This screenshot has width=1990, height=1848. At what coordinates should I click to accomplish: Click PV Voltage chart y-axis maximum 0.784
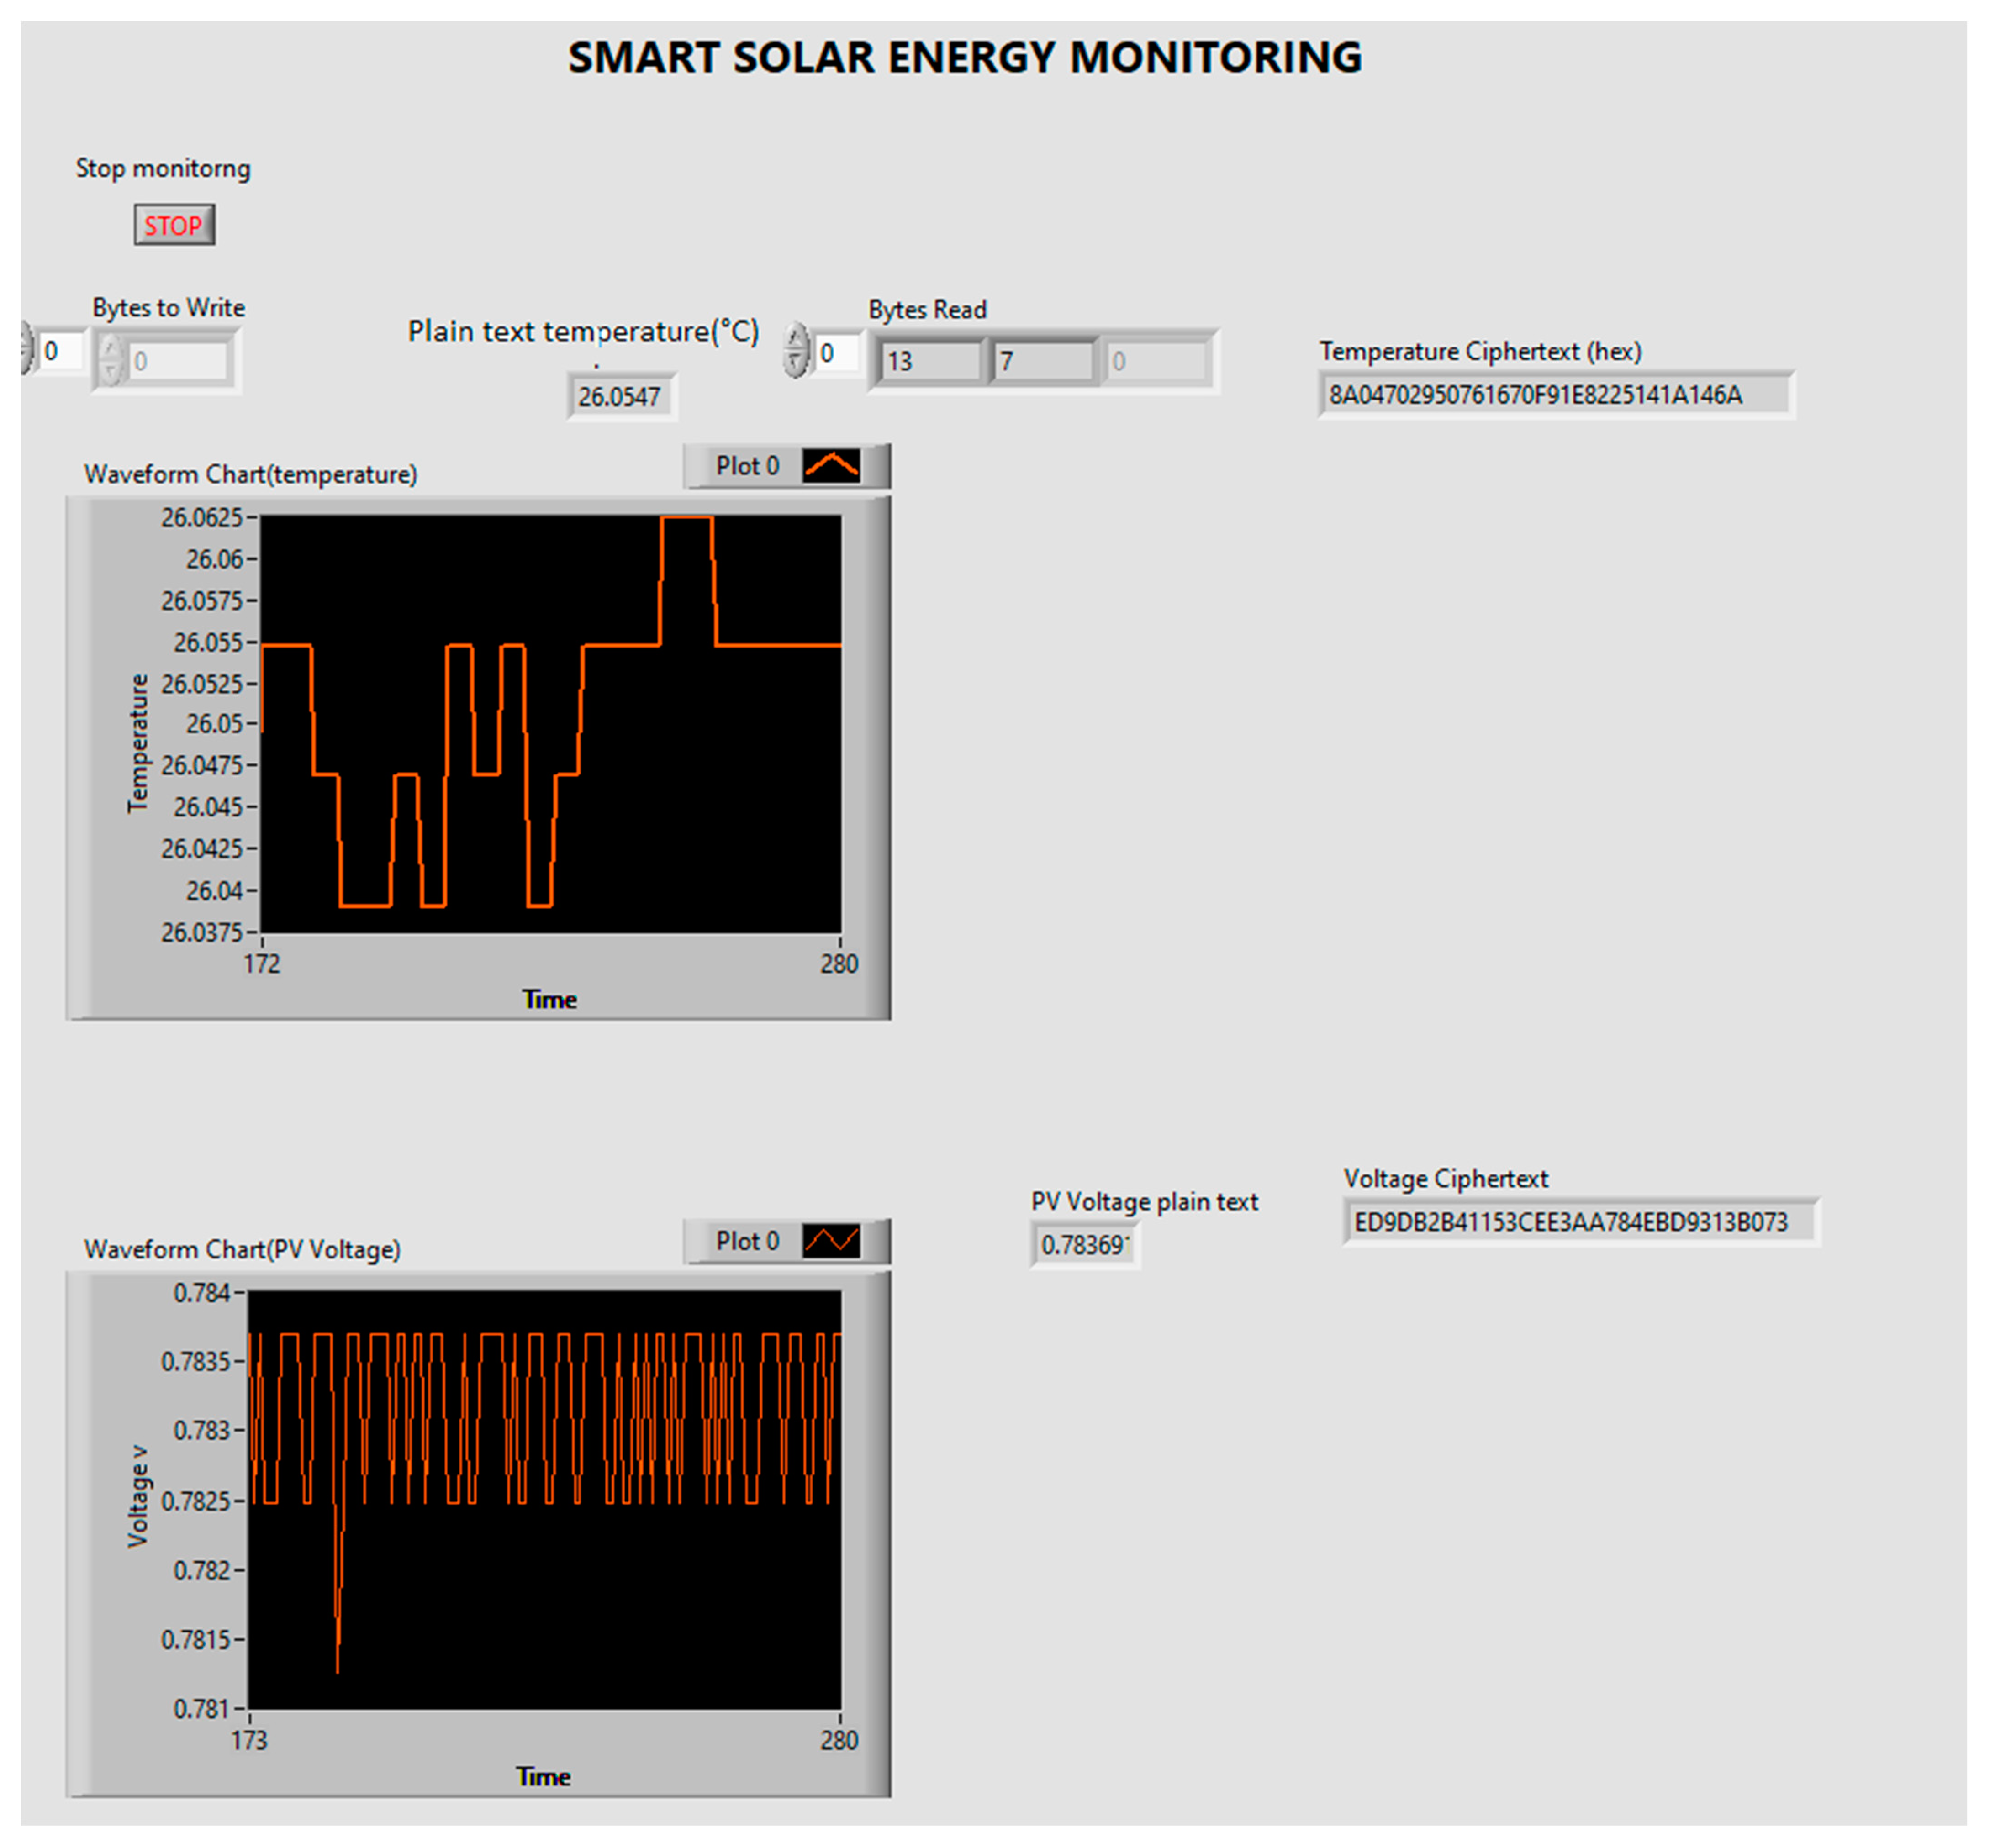coord(202,1293)
